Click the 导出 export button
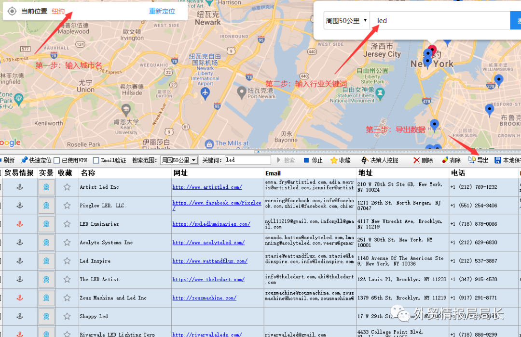521x337 pixels. click(479, 160)
